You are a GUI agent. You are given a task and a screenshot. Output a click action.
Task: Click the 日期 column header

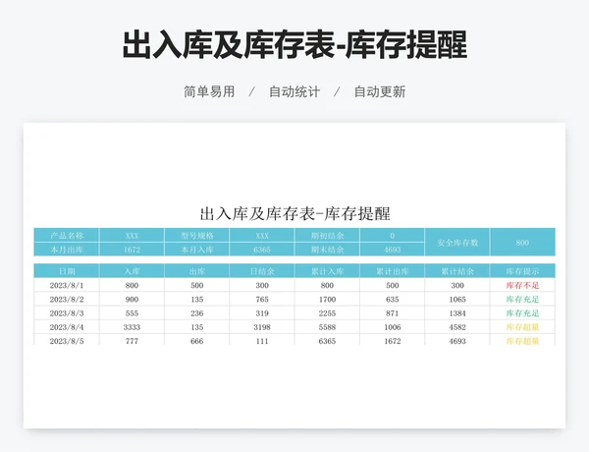67,270
